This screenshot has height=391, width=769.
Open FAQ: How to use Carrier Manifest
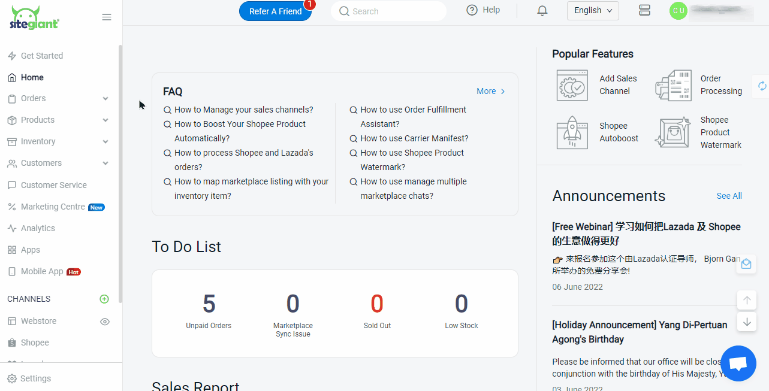[414, 138]
